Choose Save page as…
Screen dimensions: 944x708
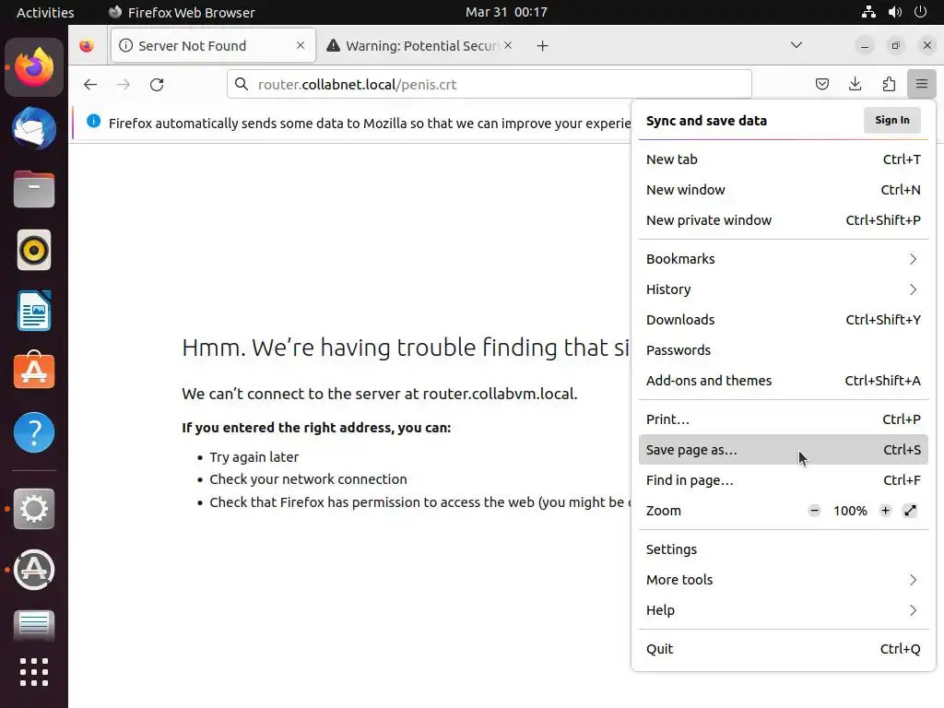click(x=783, y=450)
